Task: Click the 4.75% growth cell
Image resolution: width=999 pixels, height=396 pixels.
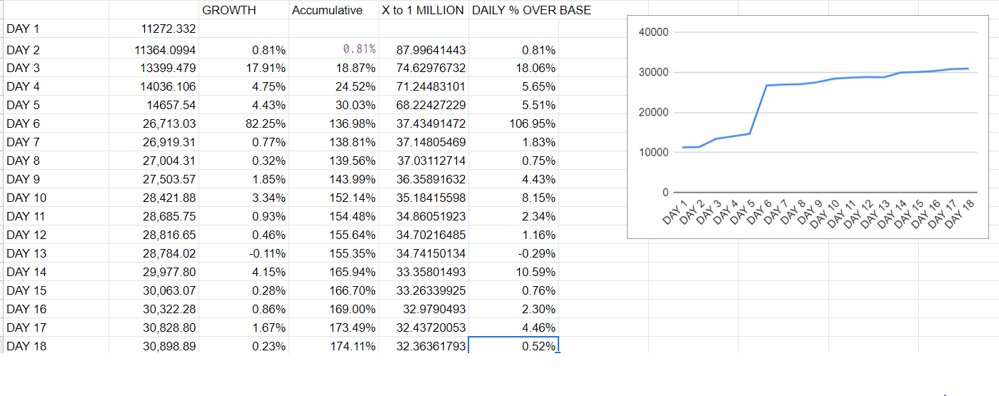Action: [244, 86]
